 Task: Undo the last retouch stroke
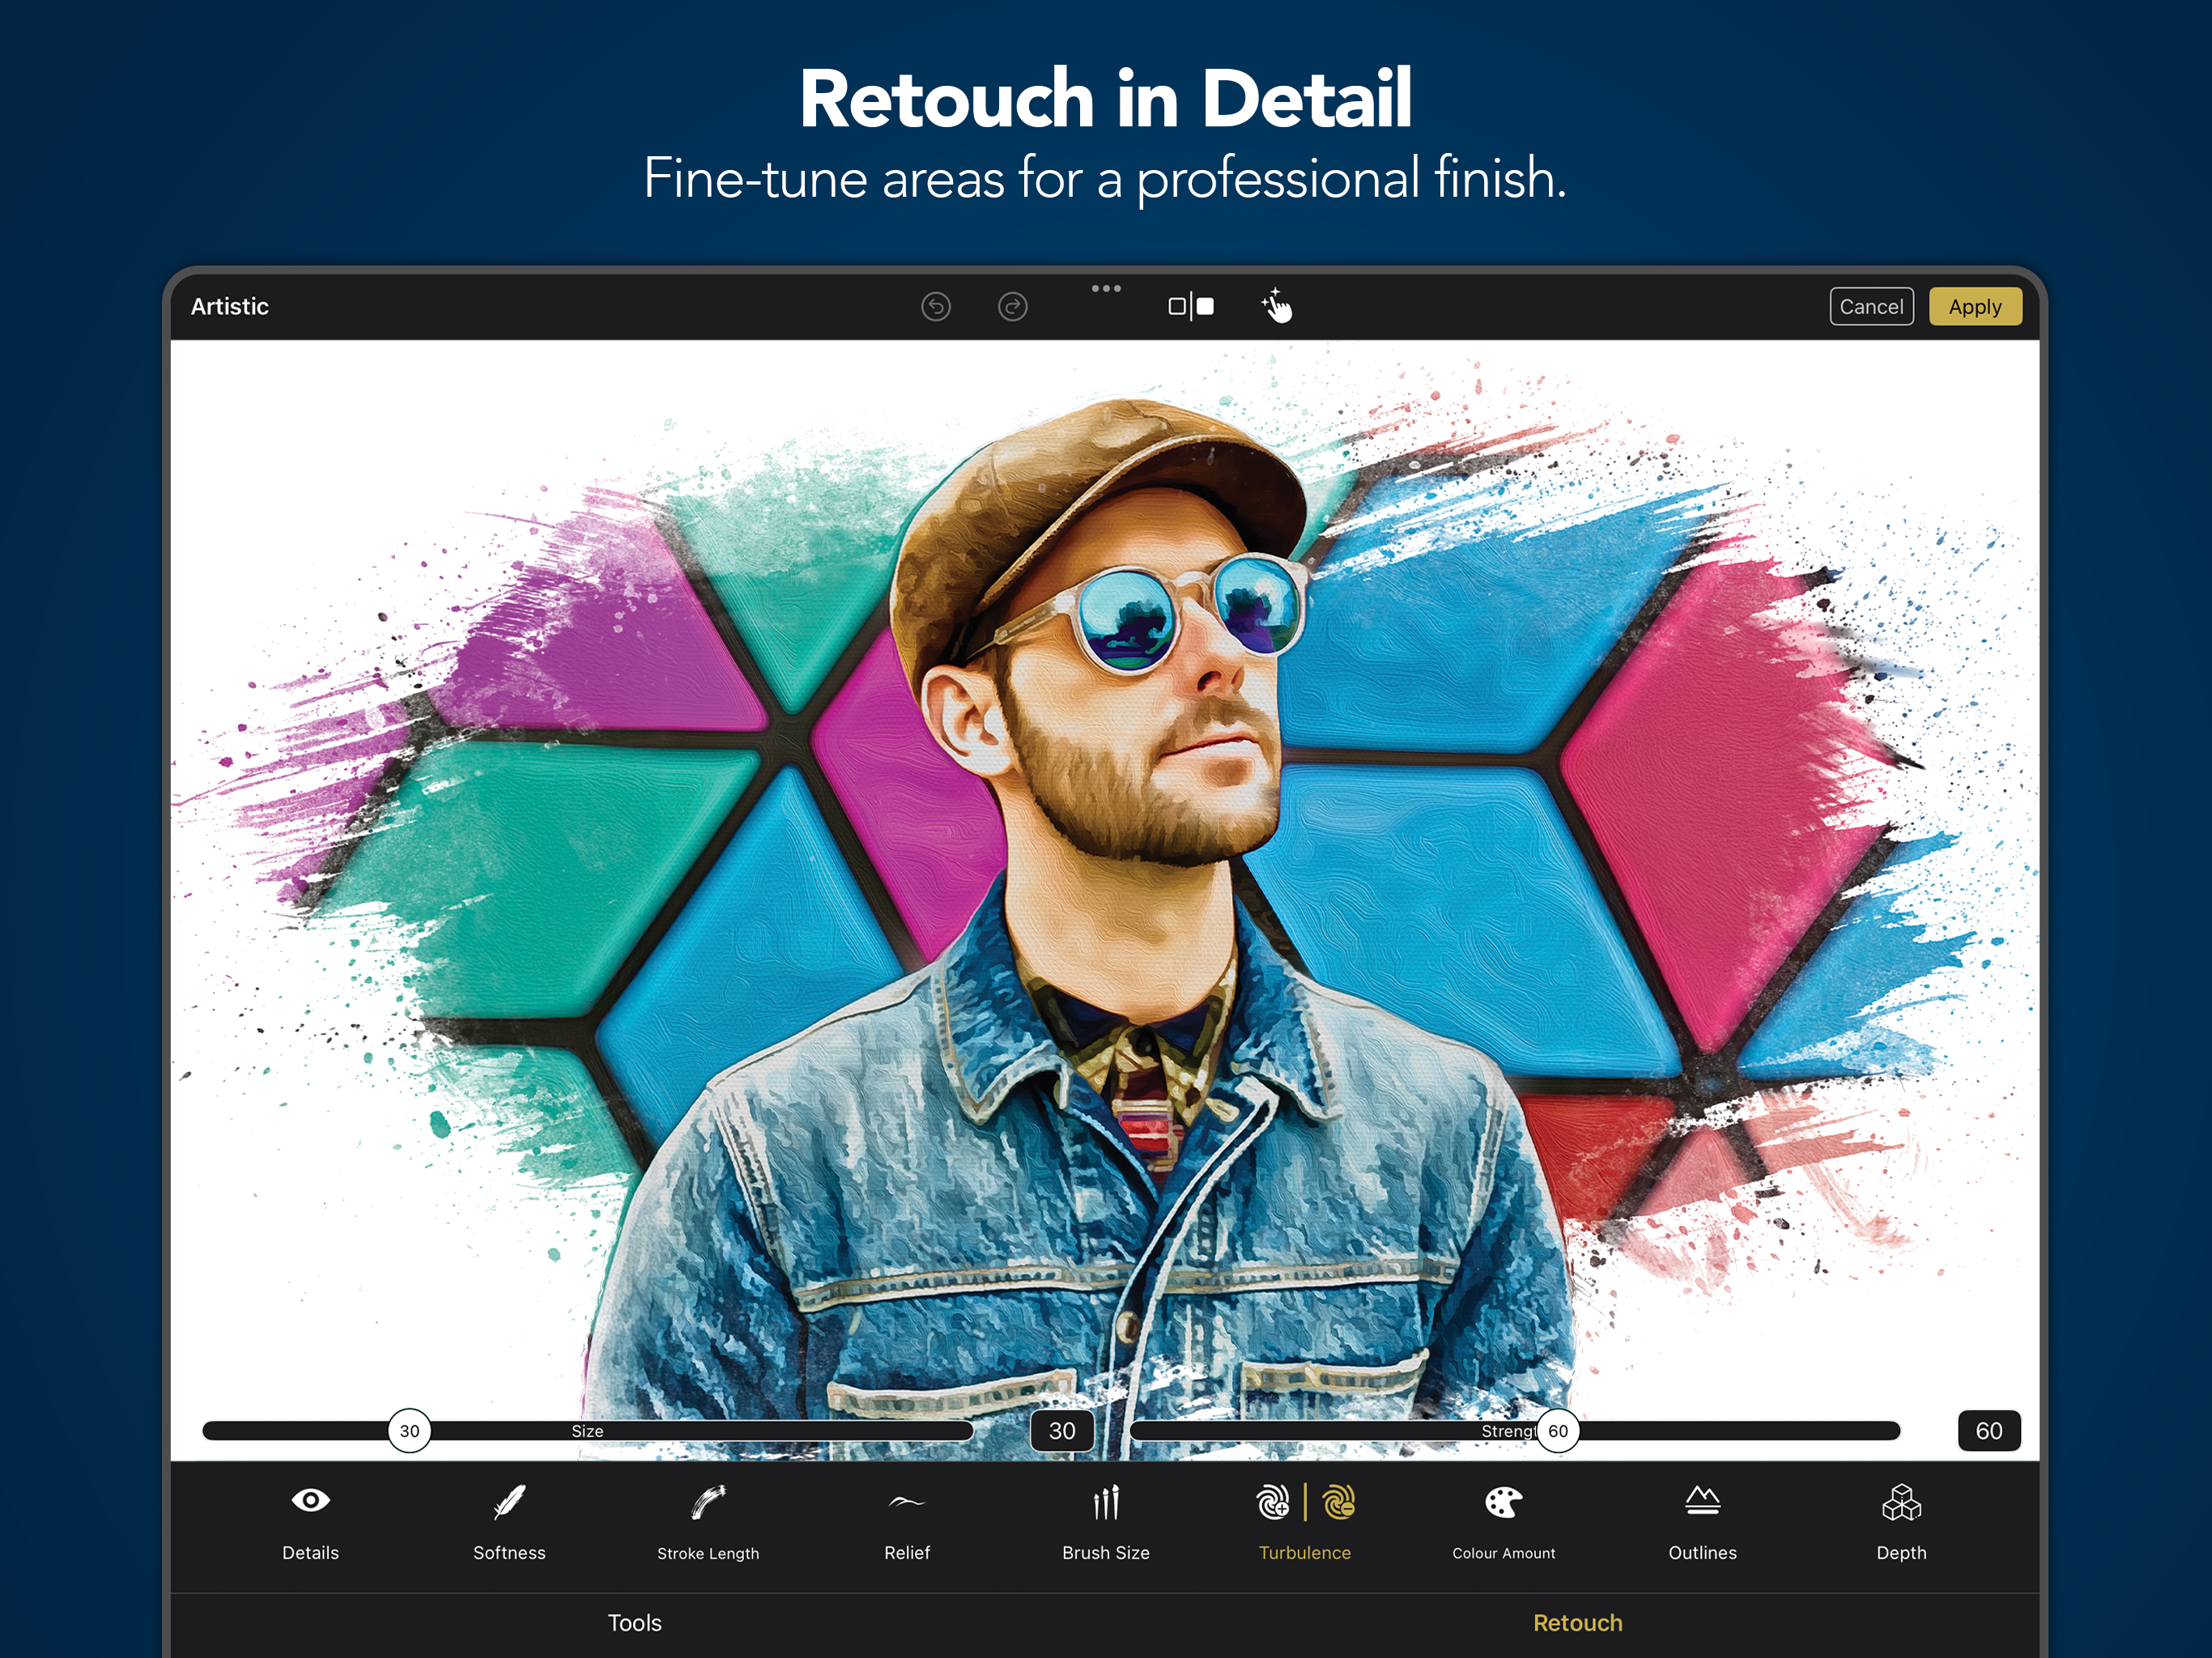(936, 307)
